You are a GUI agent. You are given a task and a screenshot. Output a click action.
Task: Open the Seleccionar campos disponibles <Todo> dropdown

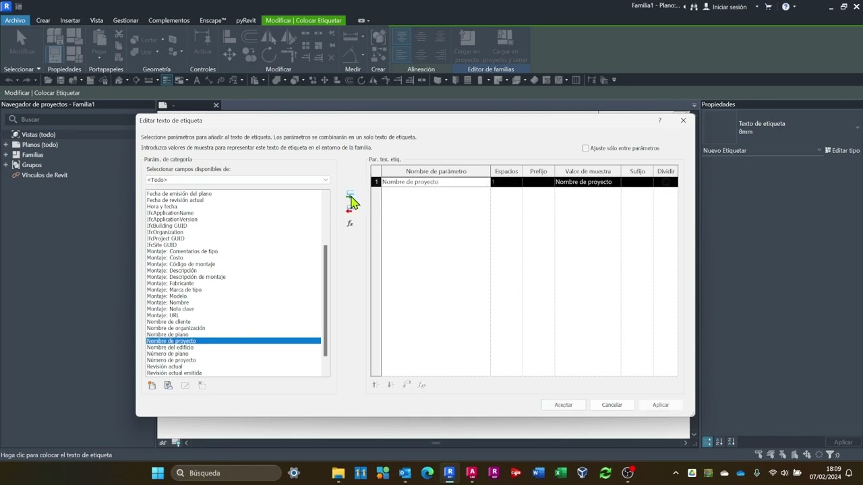coord(237,180)
